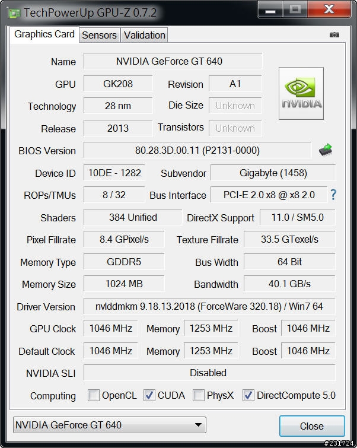Click the Release field showing 2013
The width and height of the screenshot is (357, 448).
pos(118,128)
